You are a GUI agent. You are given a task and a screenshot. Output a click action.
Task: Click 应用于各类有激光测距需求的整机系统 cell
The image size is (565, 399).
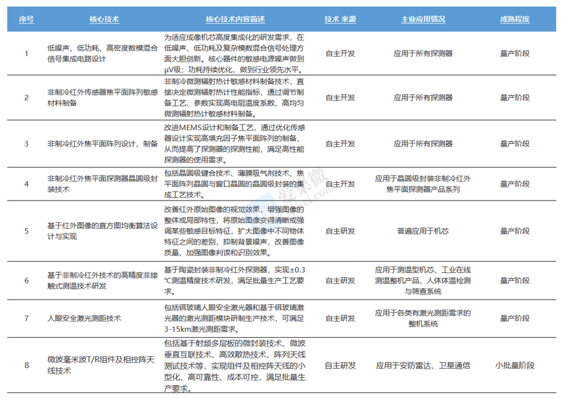[x=423, y=318]
